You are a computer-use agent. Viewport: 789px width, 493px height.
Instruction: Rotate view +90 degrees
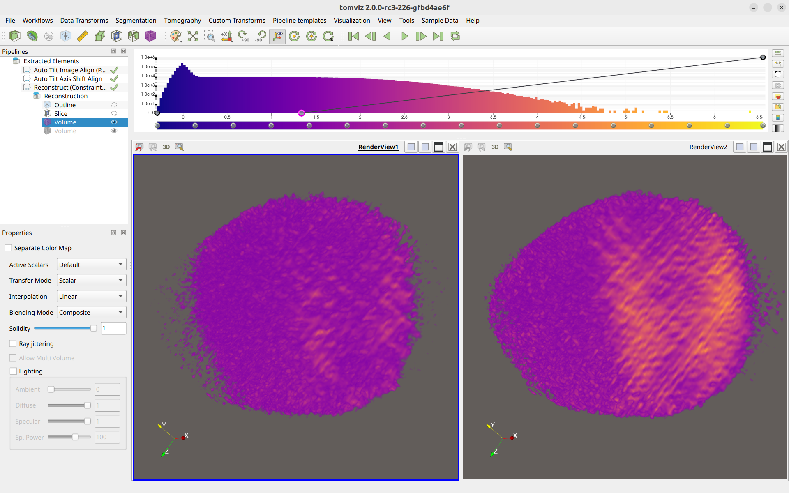244,36
